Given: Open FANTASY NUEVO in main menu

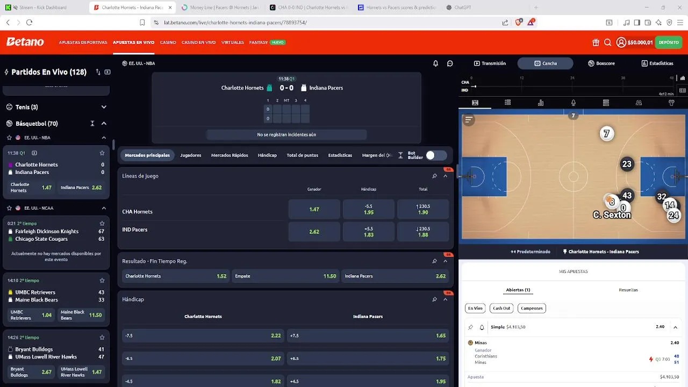Looking at the screenshot, I should 267,42.
